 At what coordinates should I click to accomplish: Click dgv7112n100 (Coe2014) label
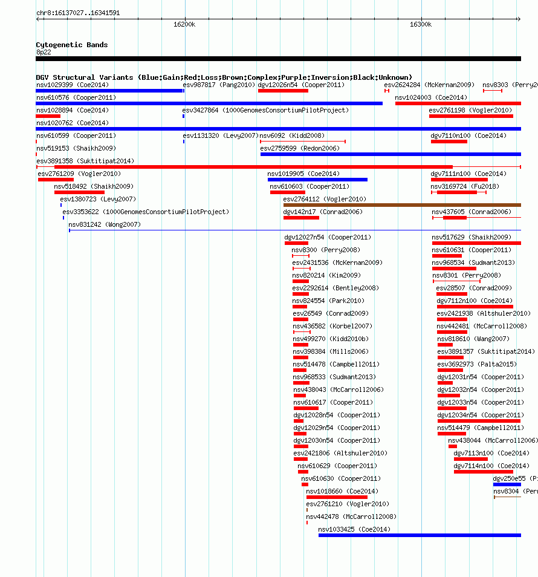pos(475,301)
